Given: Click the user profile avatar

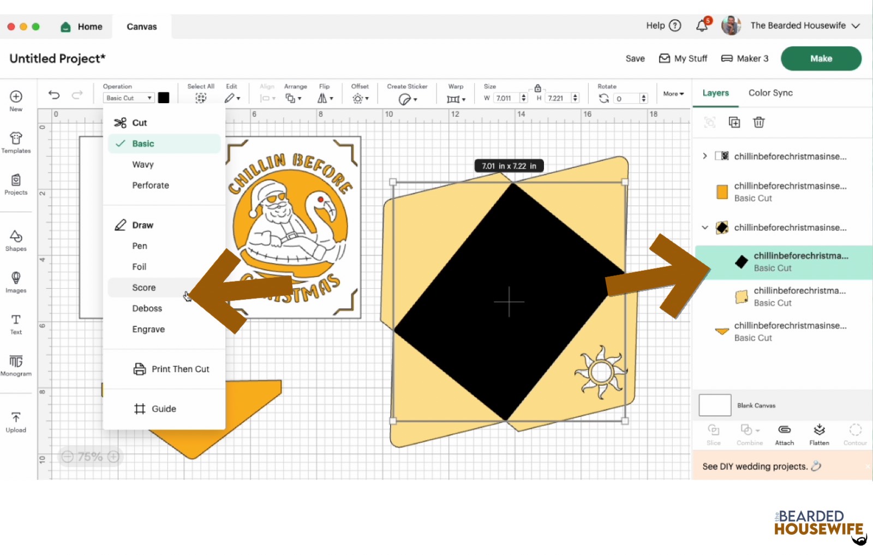Looking at the screenshot, I should pos(731,26).
